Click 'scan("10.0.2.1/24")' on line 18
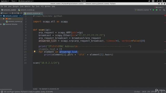 pos(46,63)
